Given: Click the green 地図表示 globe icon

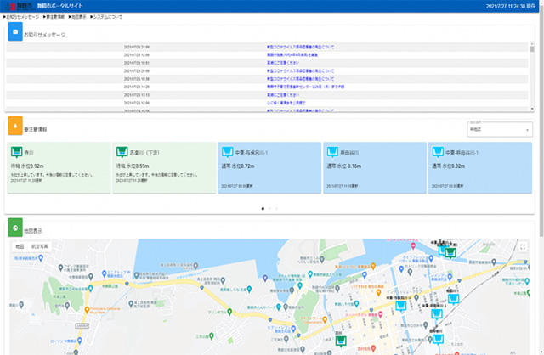Looking at the screenshot, I should 15,228.
